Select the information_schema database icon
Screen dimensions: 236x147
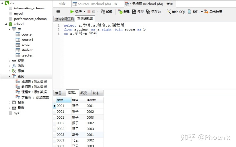pos(10,8)
